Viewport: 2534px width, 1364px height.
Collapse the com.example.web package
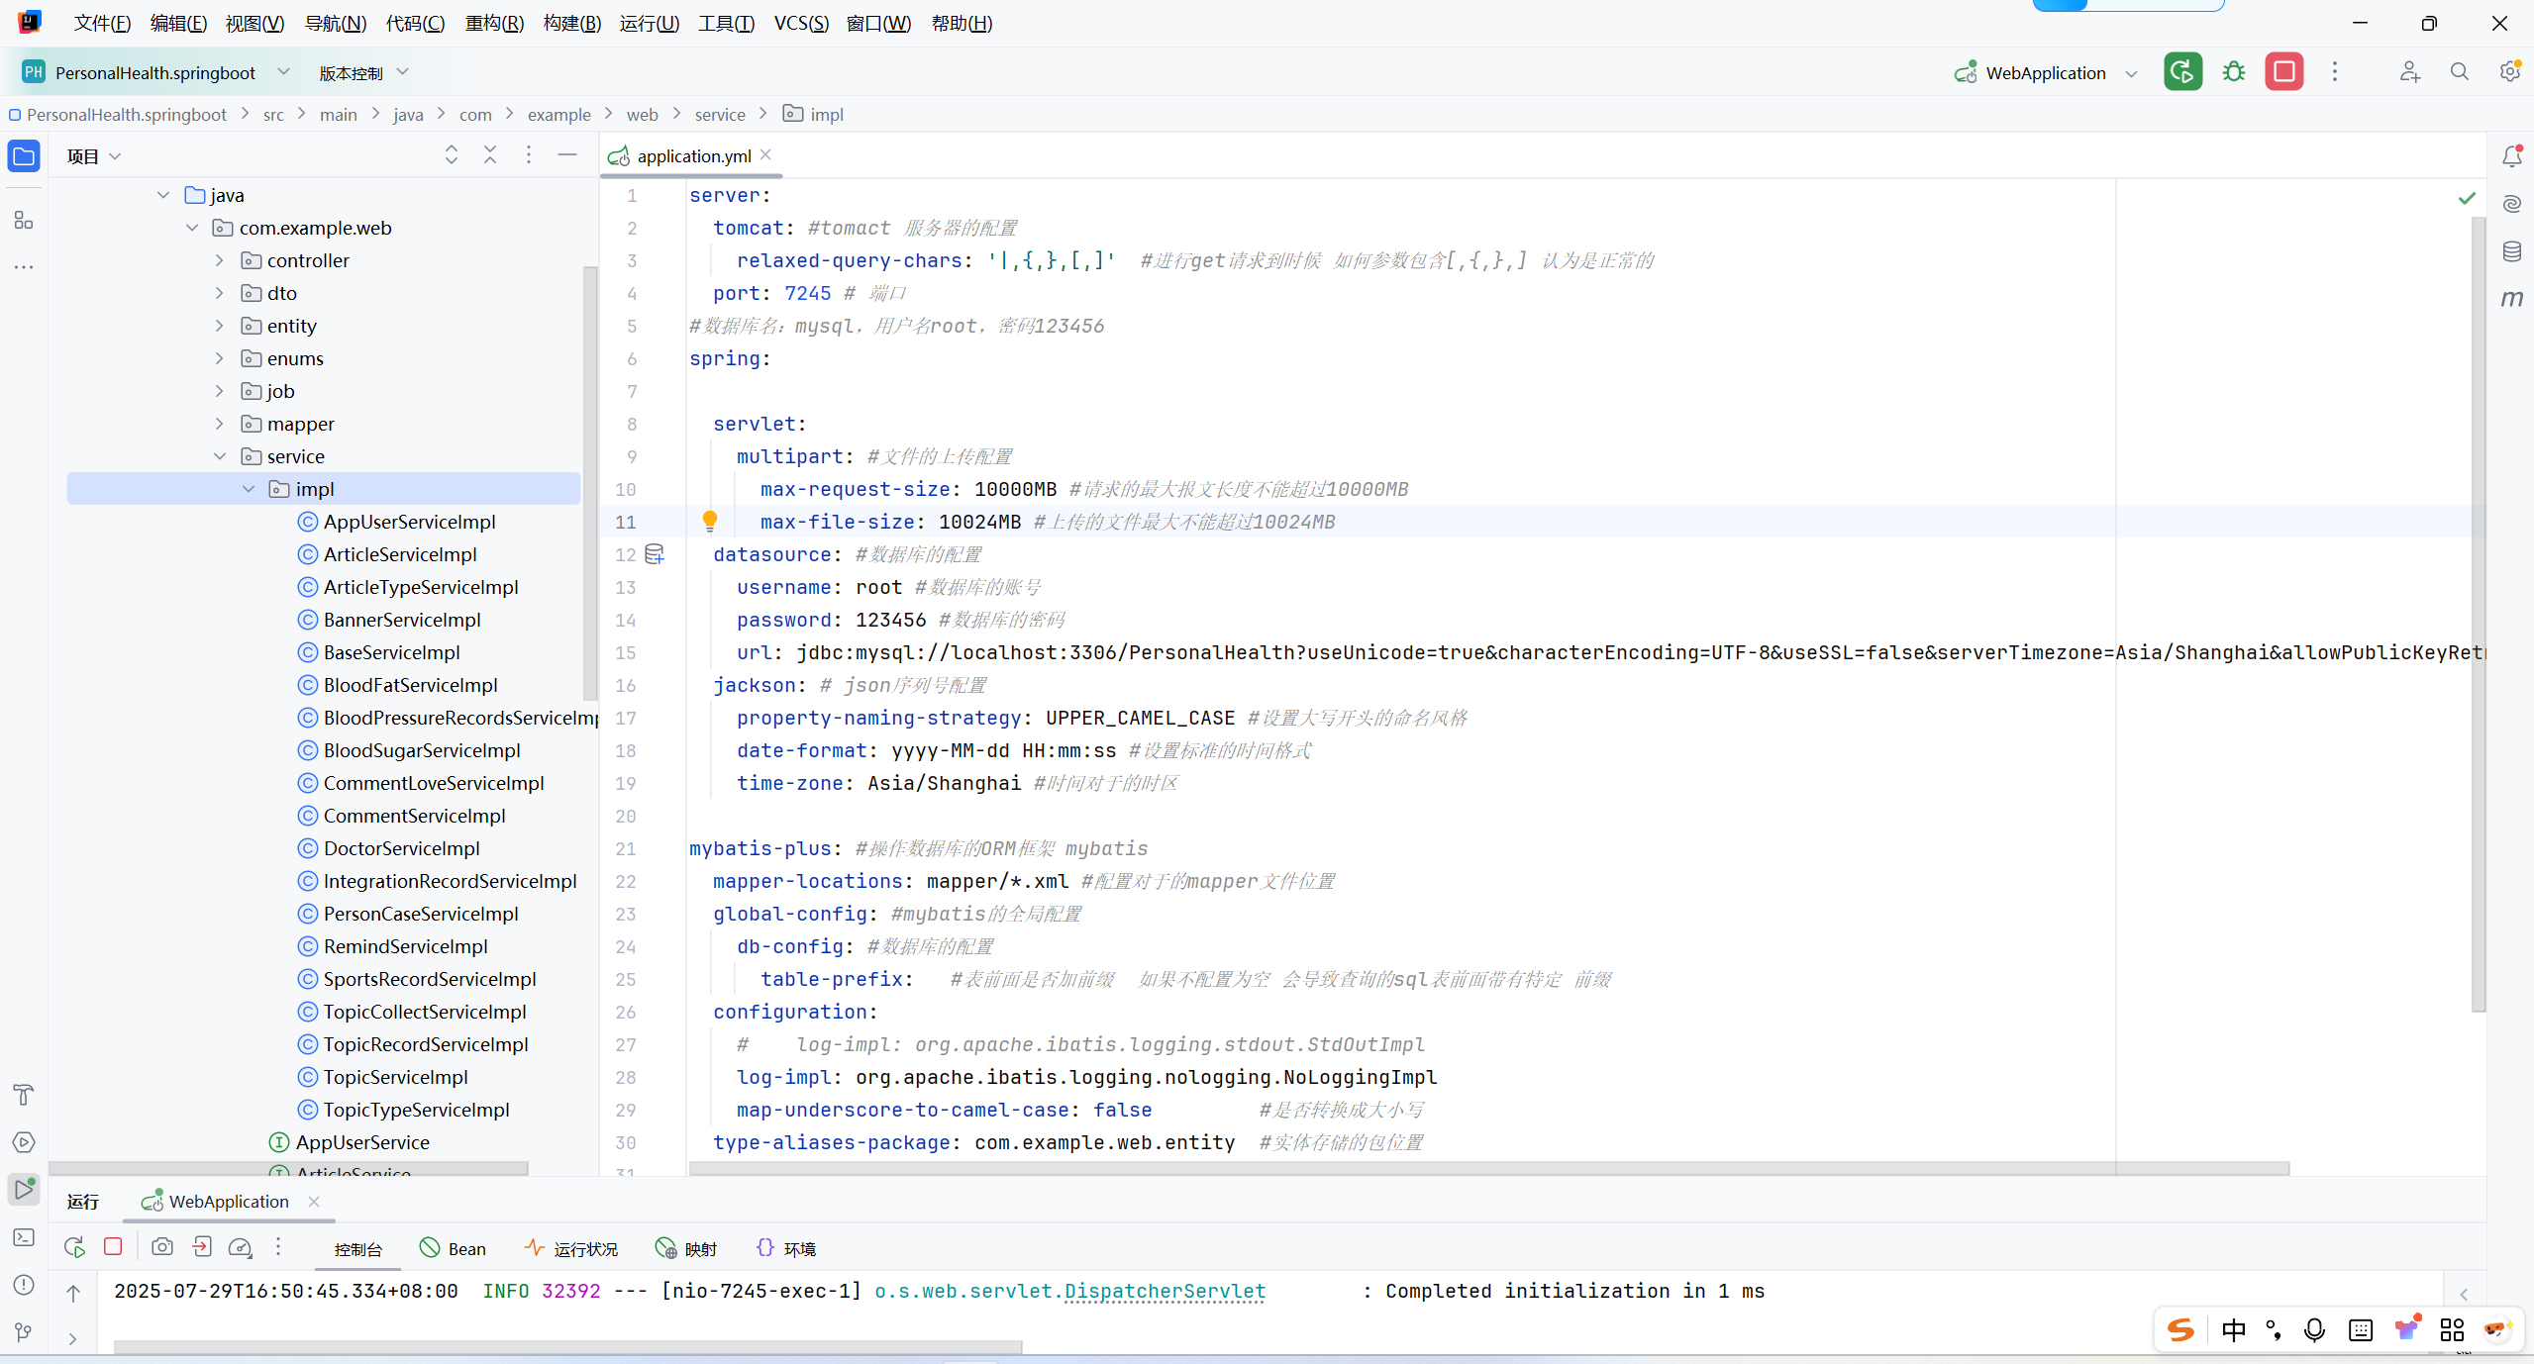point(192,228)
